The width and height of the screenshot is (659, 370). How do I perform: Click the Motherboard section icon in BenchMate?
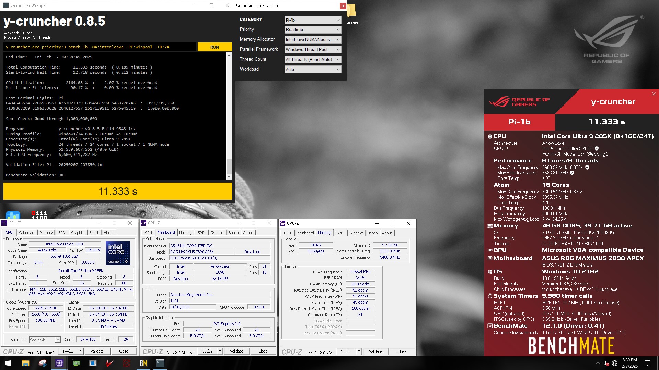[x=490, y=258]
